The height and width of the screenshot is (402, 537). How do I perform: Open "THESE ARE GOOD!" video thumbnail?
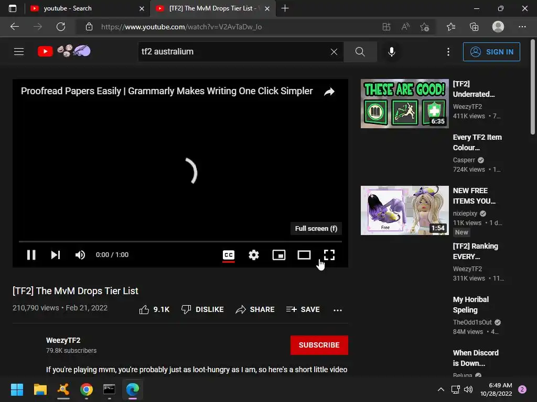(x=404, y=104)
